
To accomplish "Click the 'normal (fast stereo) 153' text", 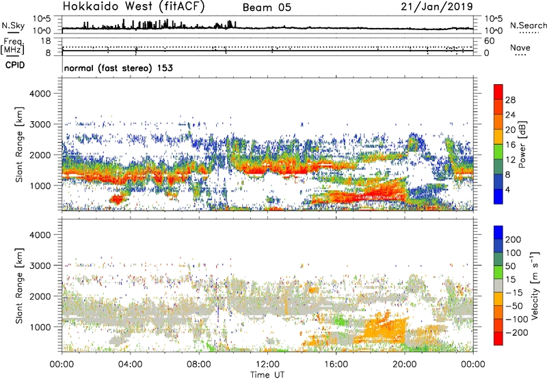I will pyautogui.click(x=118, y=68).
